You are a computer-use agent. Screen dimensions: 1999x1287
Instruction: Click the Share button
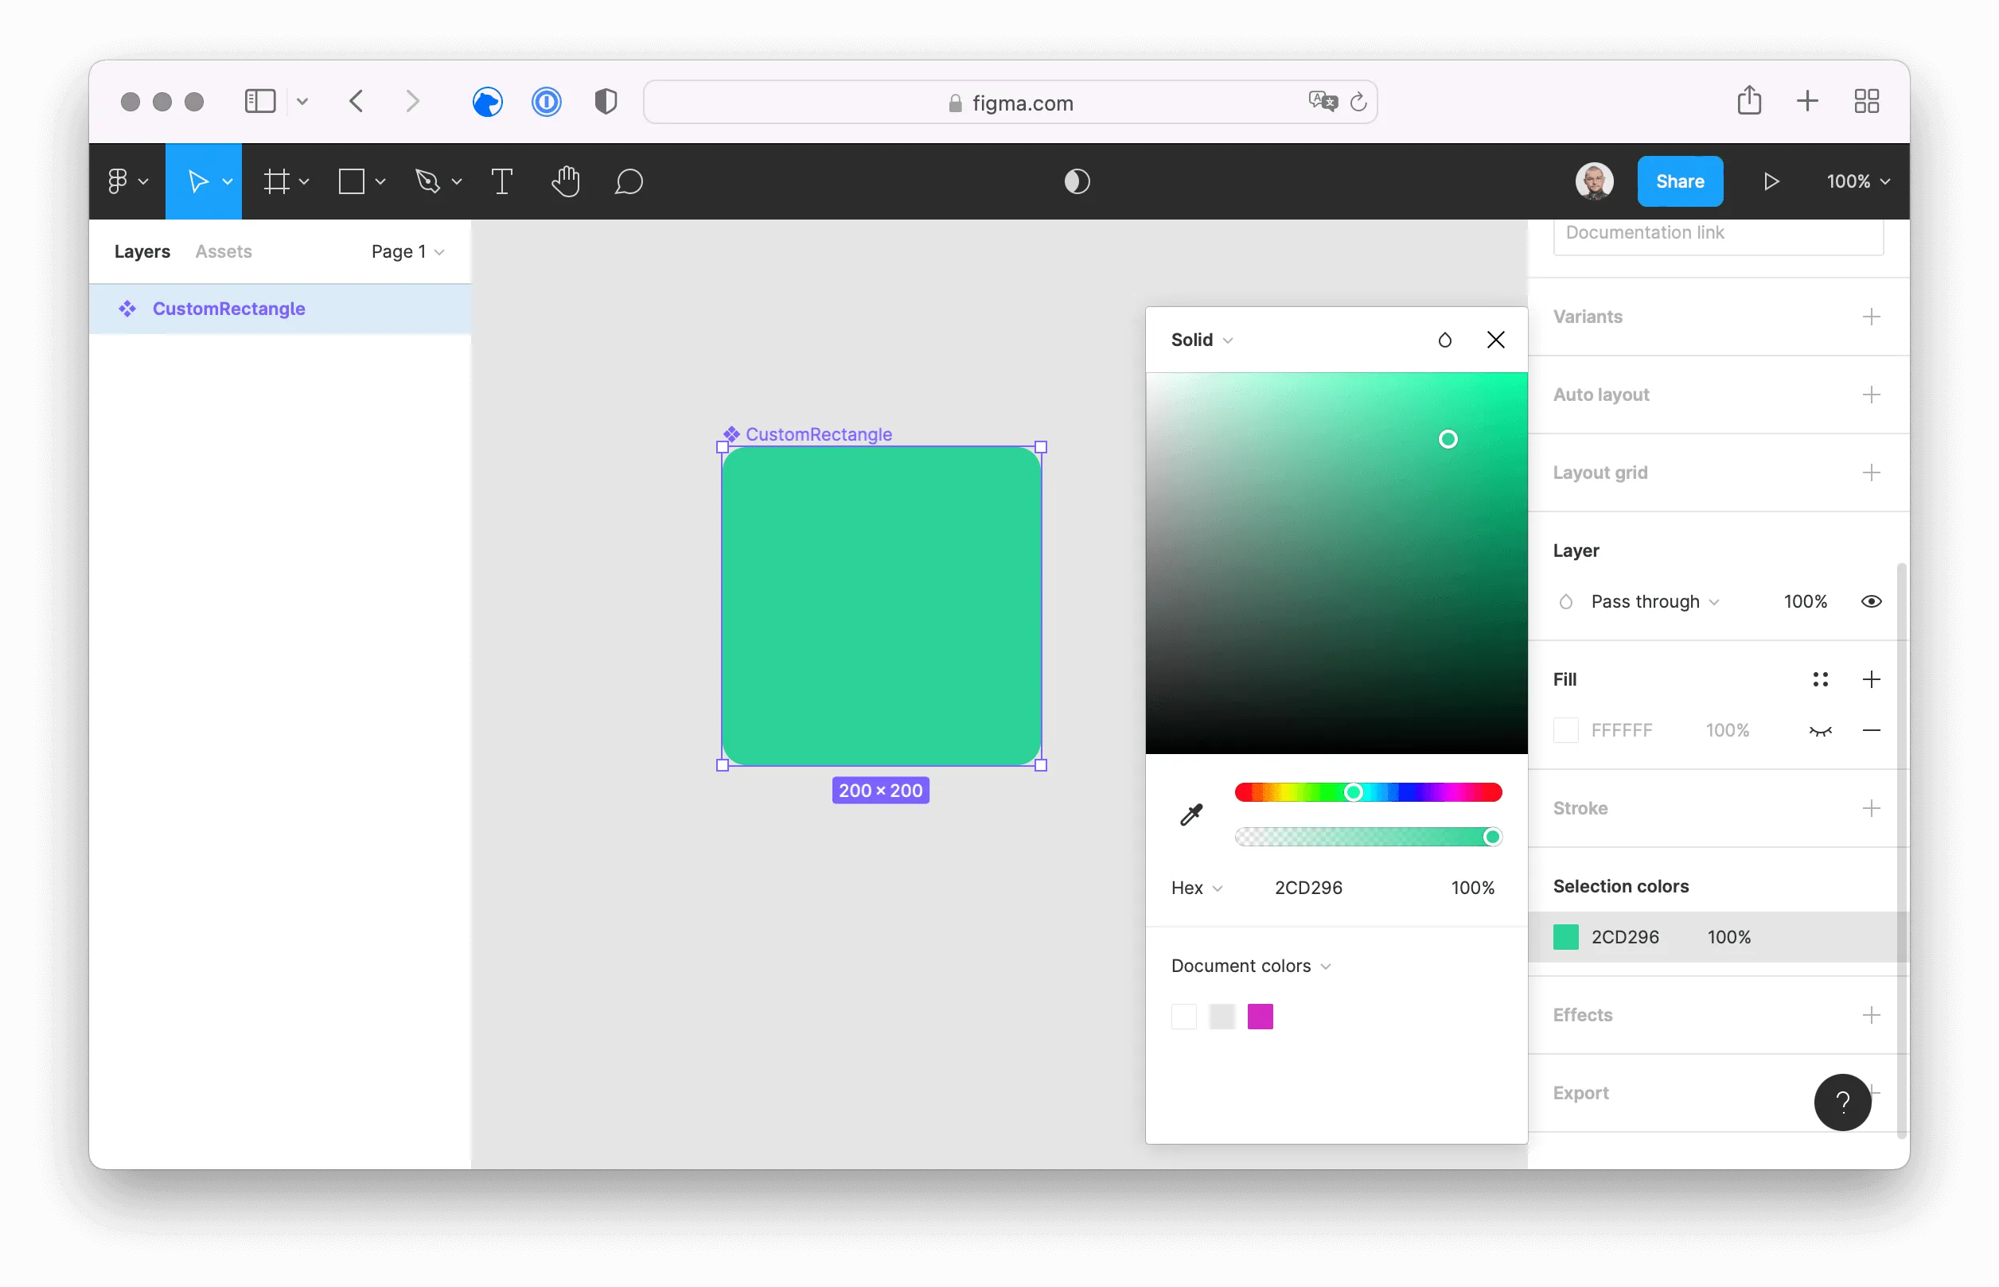tap(1680, 181)
